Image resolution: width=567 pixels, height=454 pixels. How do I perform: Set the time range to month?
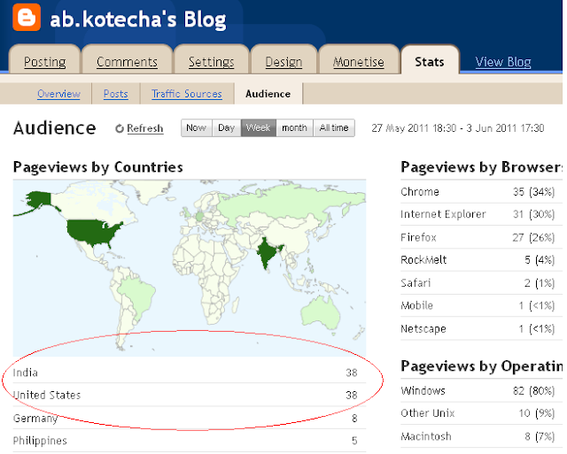(x=294, y=127)
